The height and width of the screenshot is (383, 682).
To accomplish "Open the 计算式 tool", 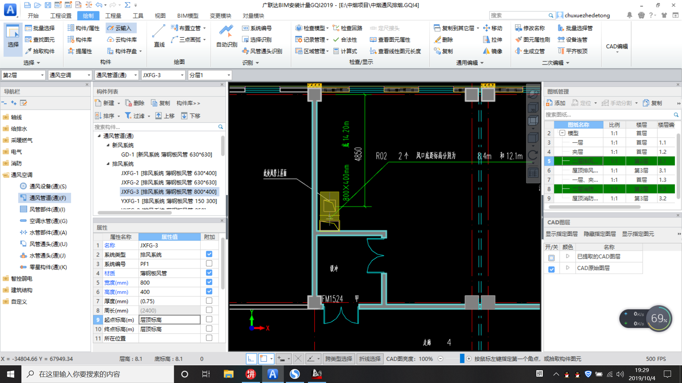I will 345,51.
